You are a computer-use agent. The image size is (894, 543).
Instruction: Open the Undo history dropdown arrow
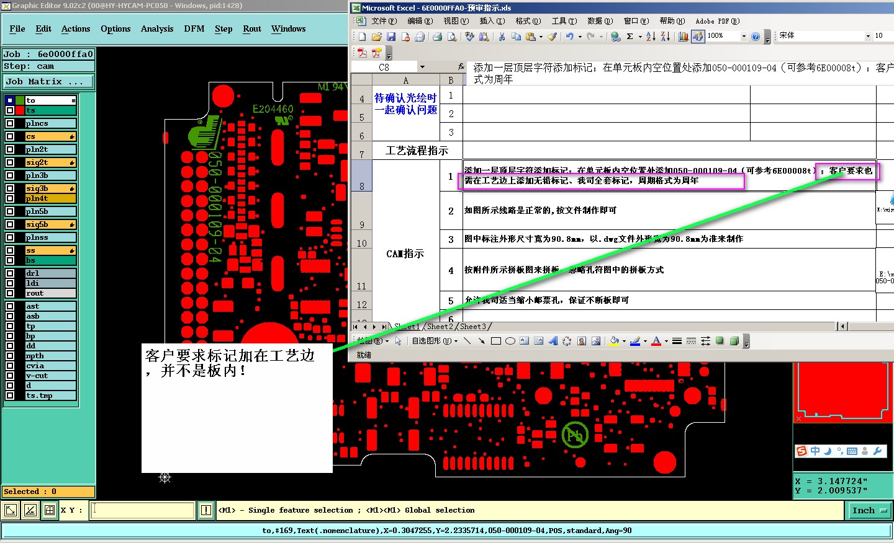[580, 37]
